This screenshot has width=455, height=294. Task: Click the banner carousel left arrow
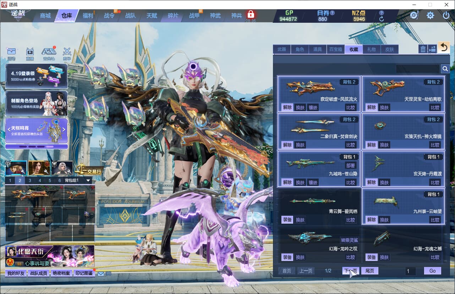click(x=9, y=129)
